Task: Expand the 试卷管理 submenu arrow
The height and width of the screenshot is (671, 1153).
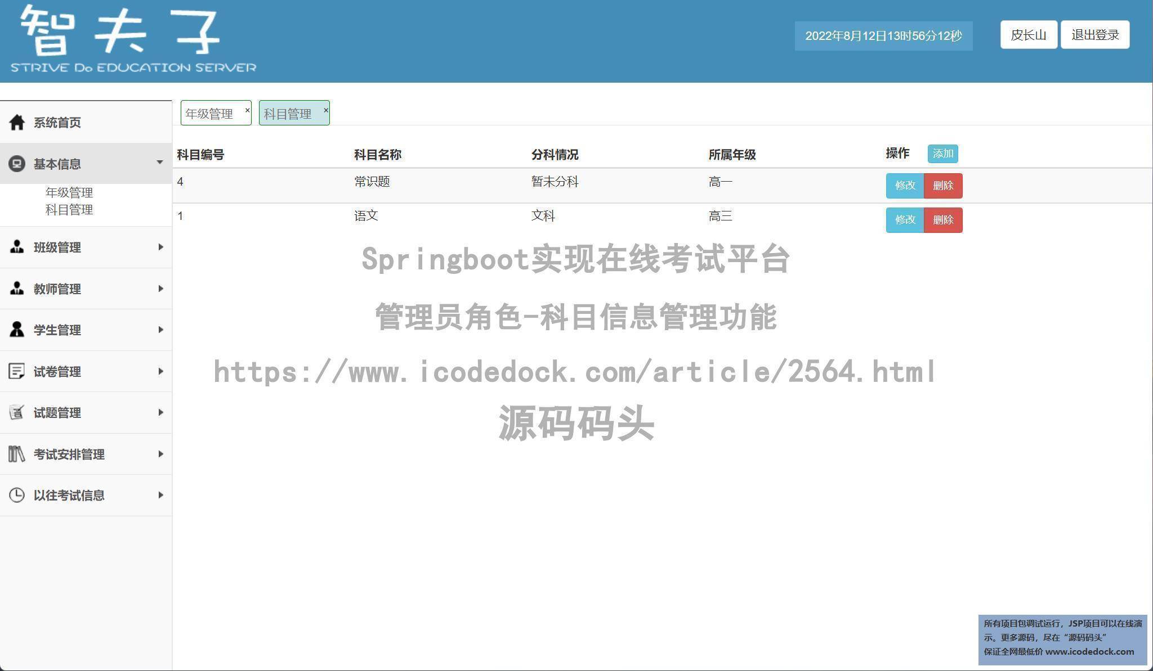Action: (161, 371)
